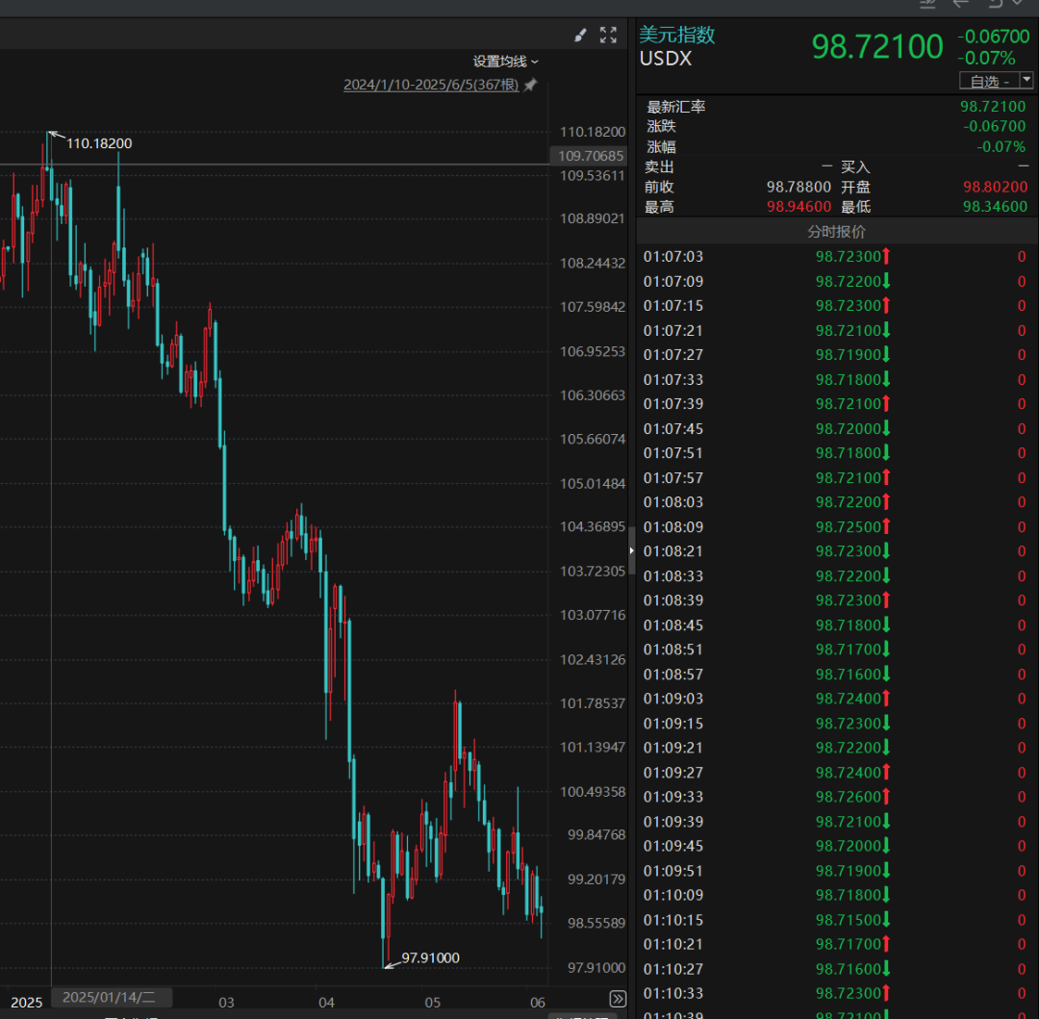Image resolution: width=1039 pixels, height=1019 pixels.
Task: Click the large 98.72100 current price
Action: [876, 46]
